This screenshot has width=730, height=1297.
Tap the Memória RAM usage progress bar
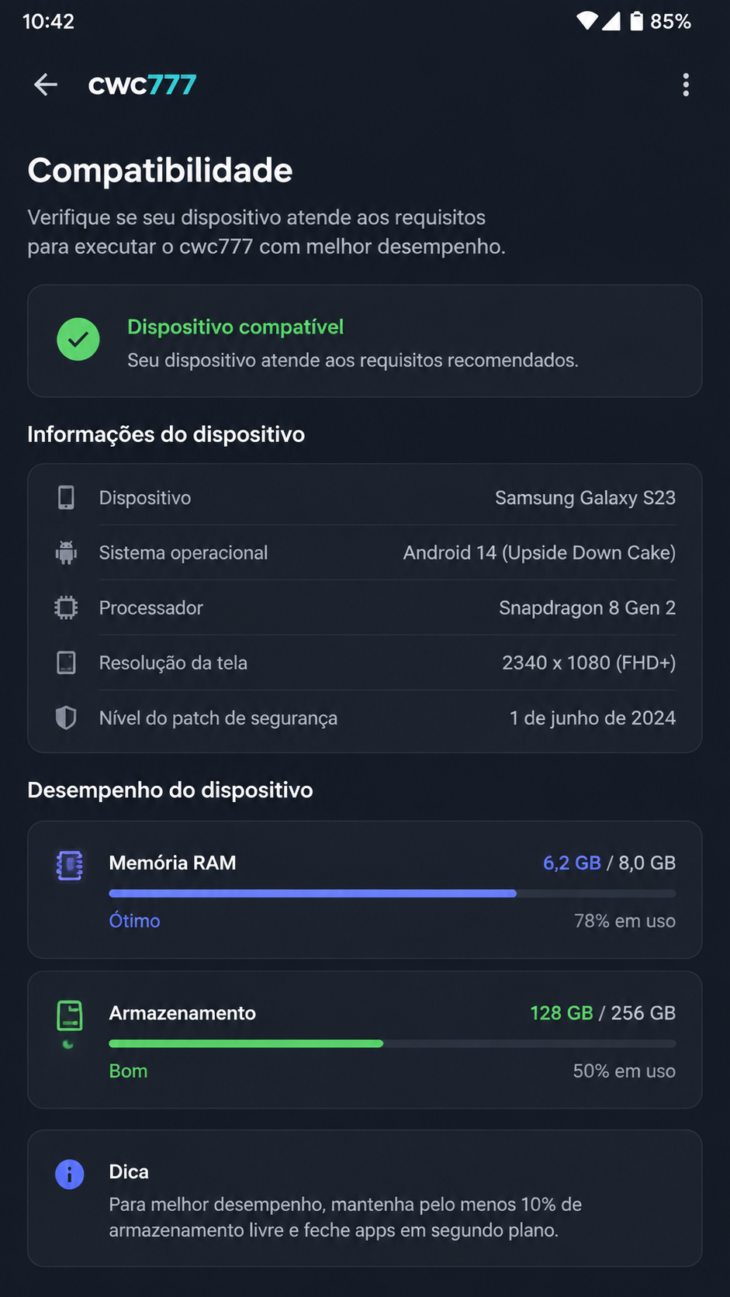[393, 894]
